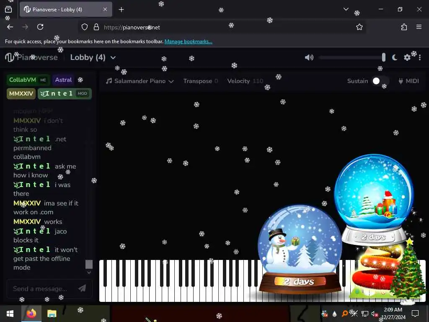The height and width of the screenshot is (322, 429).
Task: Click the chat scroll down arrow
Action: tap(89, 273)
